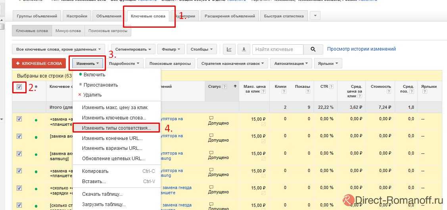Open the performance chart toggle icon
Image resolution: width=447 pixels, height=210 pixels.
pyautogui.click(x=229, y=49)
